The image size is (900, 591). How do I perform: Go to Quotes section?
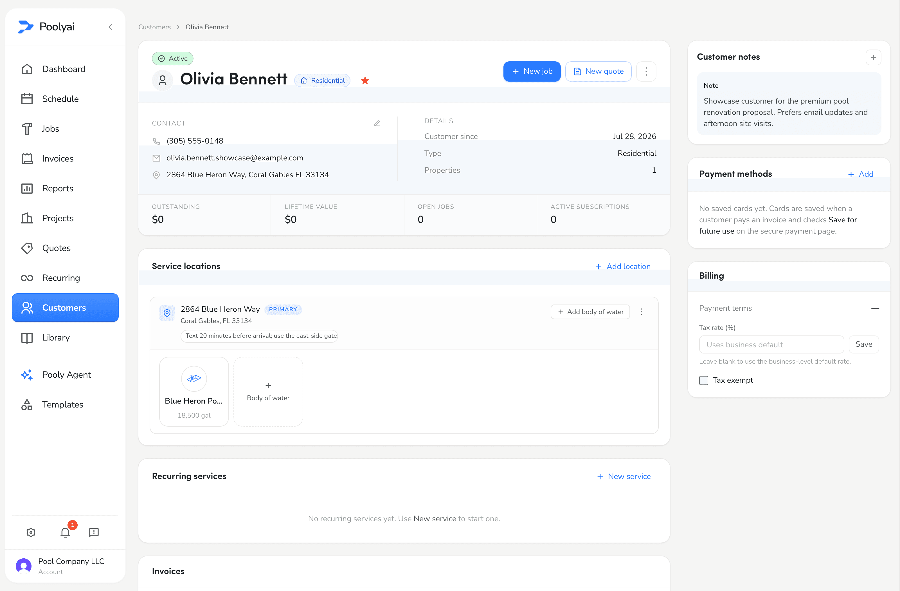click(65, 248)
